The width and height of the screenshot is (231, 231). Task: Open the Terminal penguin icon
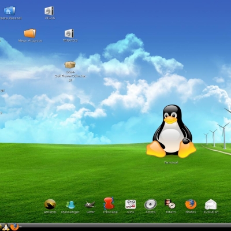(171, 131)
